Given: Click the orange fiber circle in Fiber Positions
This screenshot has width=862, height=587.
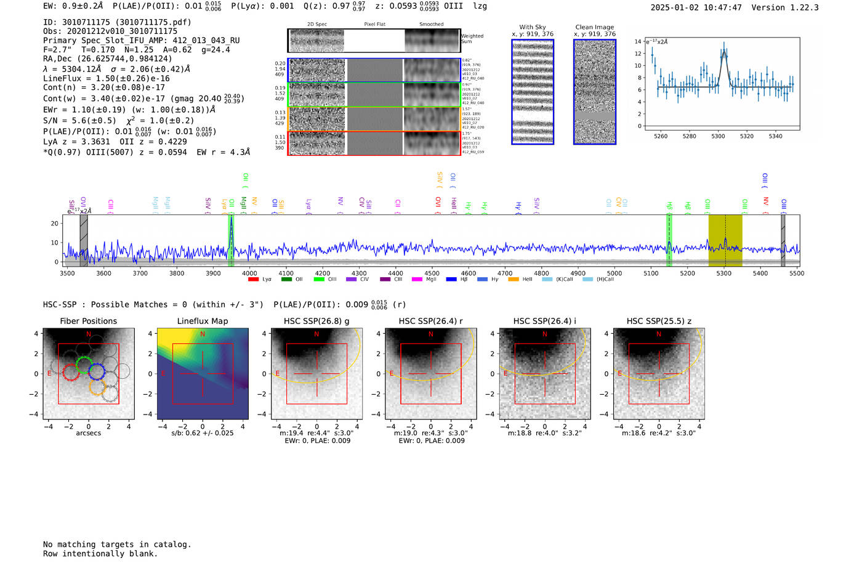Looking at the screenshot, I should pos(97,387).
